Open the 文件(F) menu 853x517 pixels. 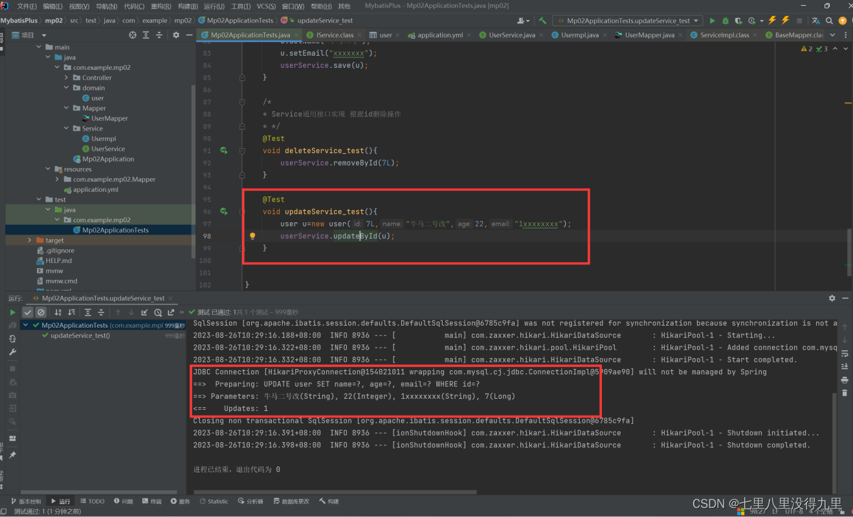coord(27,6)
